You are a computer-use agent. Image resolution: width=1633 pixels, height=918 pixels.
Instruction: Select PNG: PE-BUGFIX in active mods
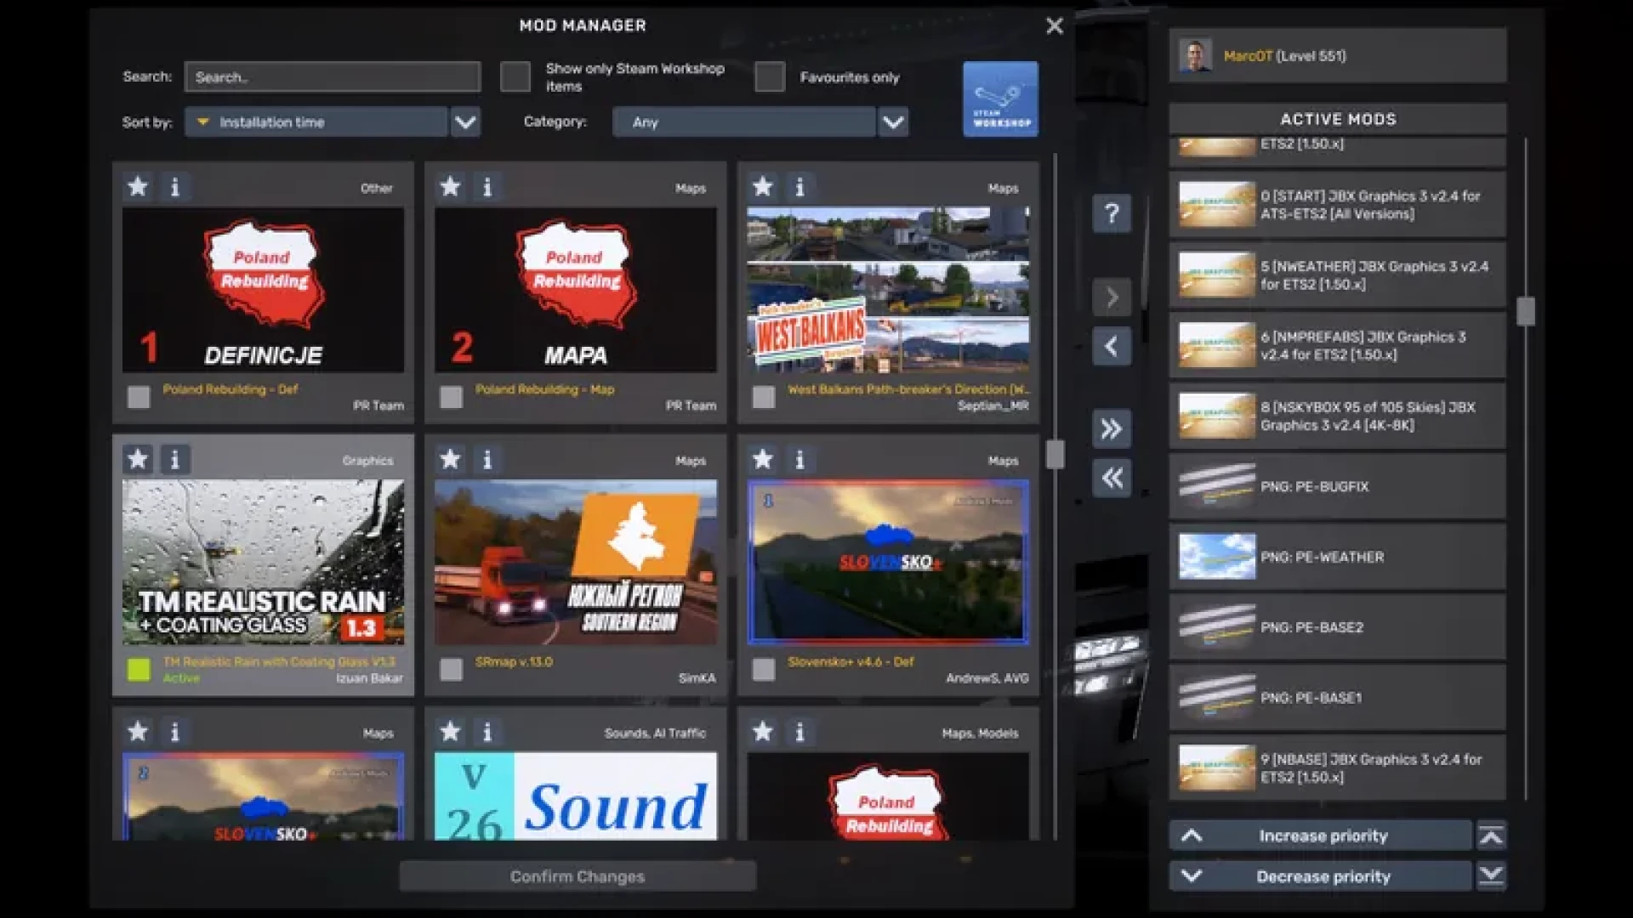click(x=1337, y=486)
